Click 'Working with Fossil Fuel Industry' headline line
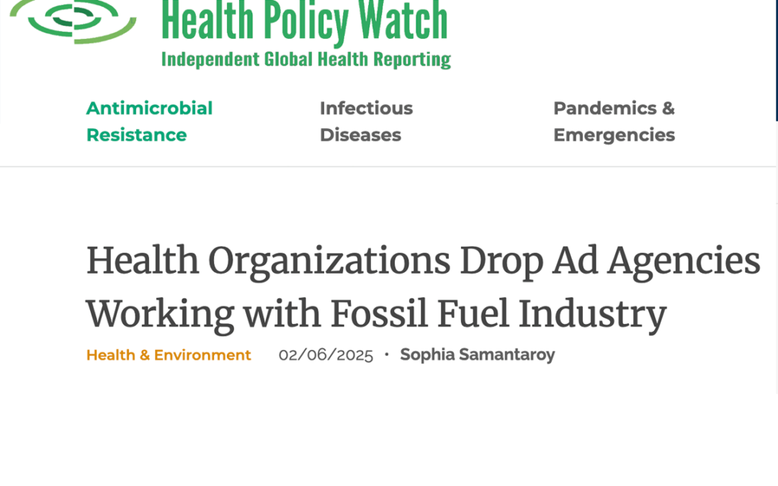This screenshot has height=486, width=778. click(375, 313)
